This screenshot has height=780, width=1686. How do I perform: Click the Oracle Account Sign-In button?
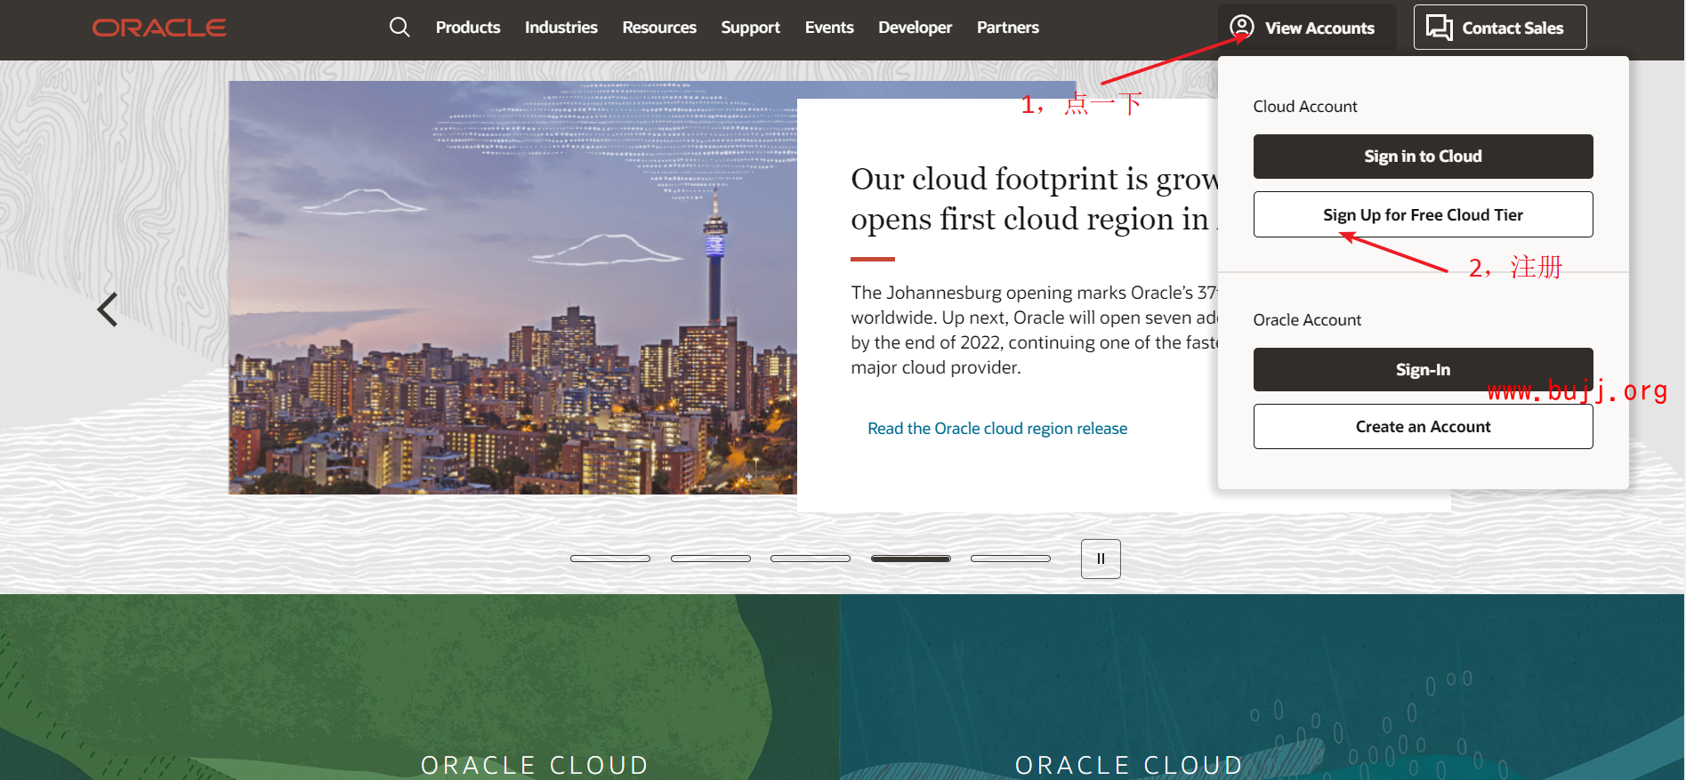1423,369
